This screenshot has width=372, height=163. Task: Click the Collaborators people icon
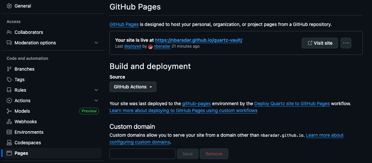pyautogui.click(x=9, y=32)
